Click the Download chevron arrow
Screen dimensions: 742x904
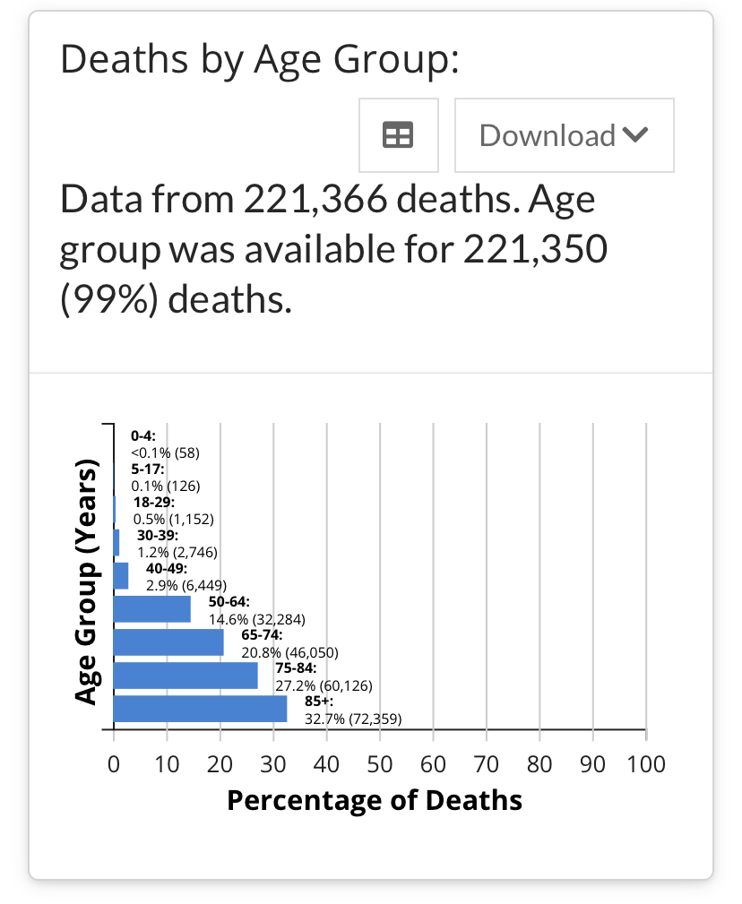point(635,135)
